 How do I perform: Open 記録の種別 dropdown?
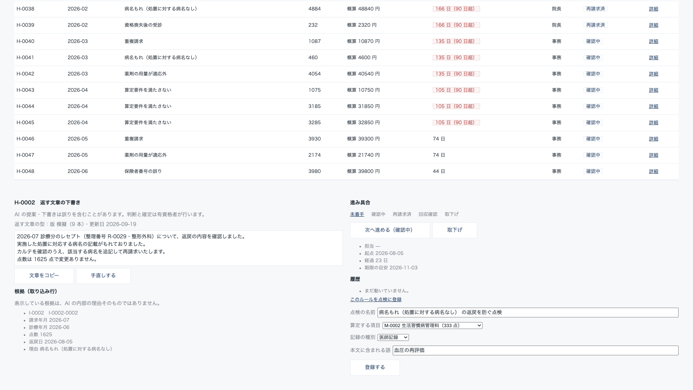tap(393, 337)
